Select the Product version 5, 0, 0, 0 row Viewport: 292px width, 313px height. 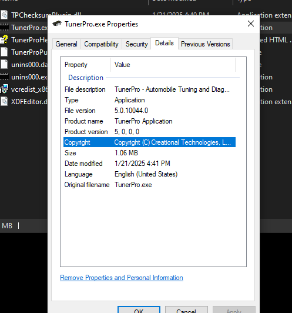coord(149,132)
